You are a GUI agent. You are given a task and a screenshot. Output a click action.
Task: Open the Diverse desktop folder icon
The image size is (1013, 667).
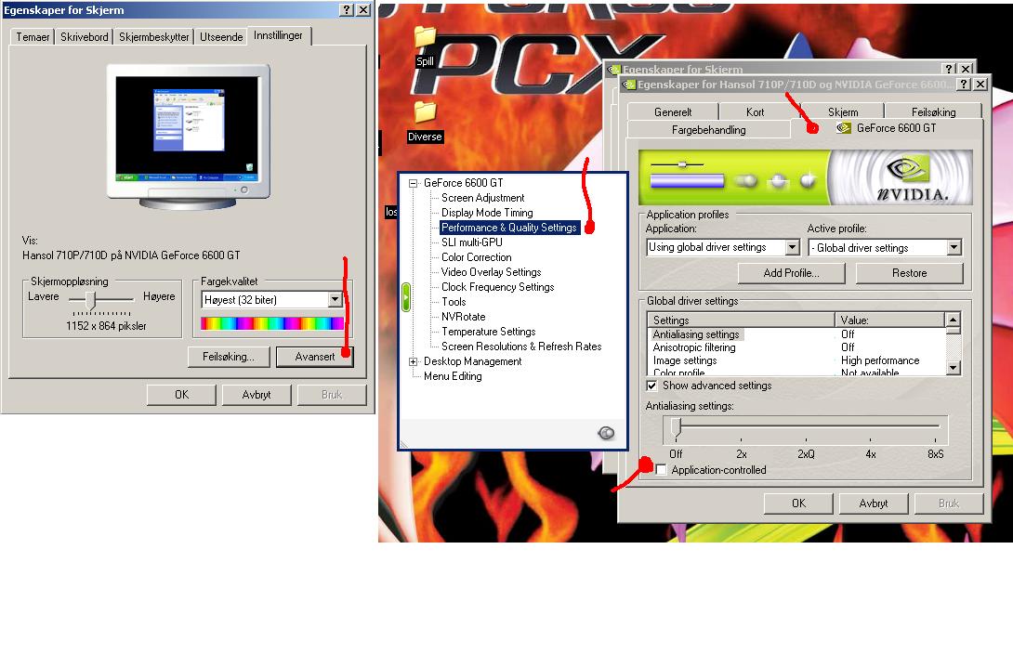tap(425, 111)
